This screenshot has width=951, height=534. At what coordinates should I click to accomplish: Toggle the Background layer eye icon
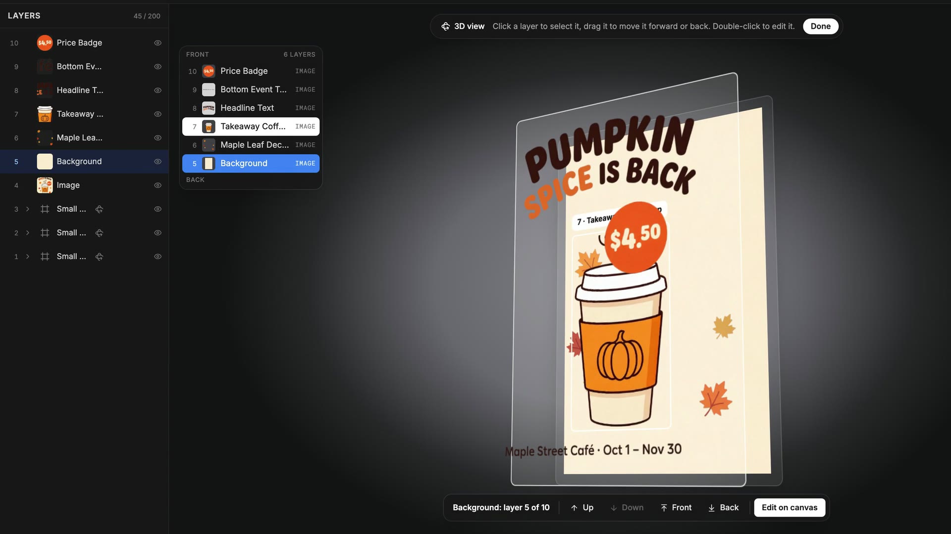pyautogui.click(x=158, y=162)
